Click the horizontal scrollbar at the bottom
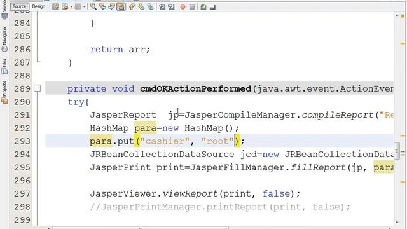 (140, 228)
